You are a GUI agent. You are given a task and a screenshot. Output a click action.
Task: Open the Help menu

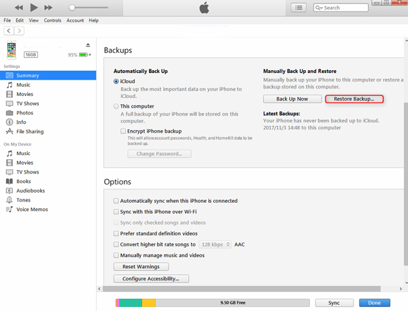tap(94, 20)
